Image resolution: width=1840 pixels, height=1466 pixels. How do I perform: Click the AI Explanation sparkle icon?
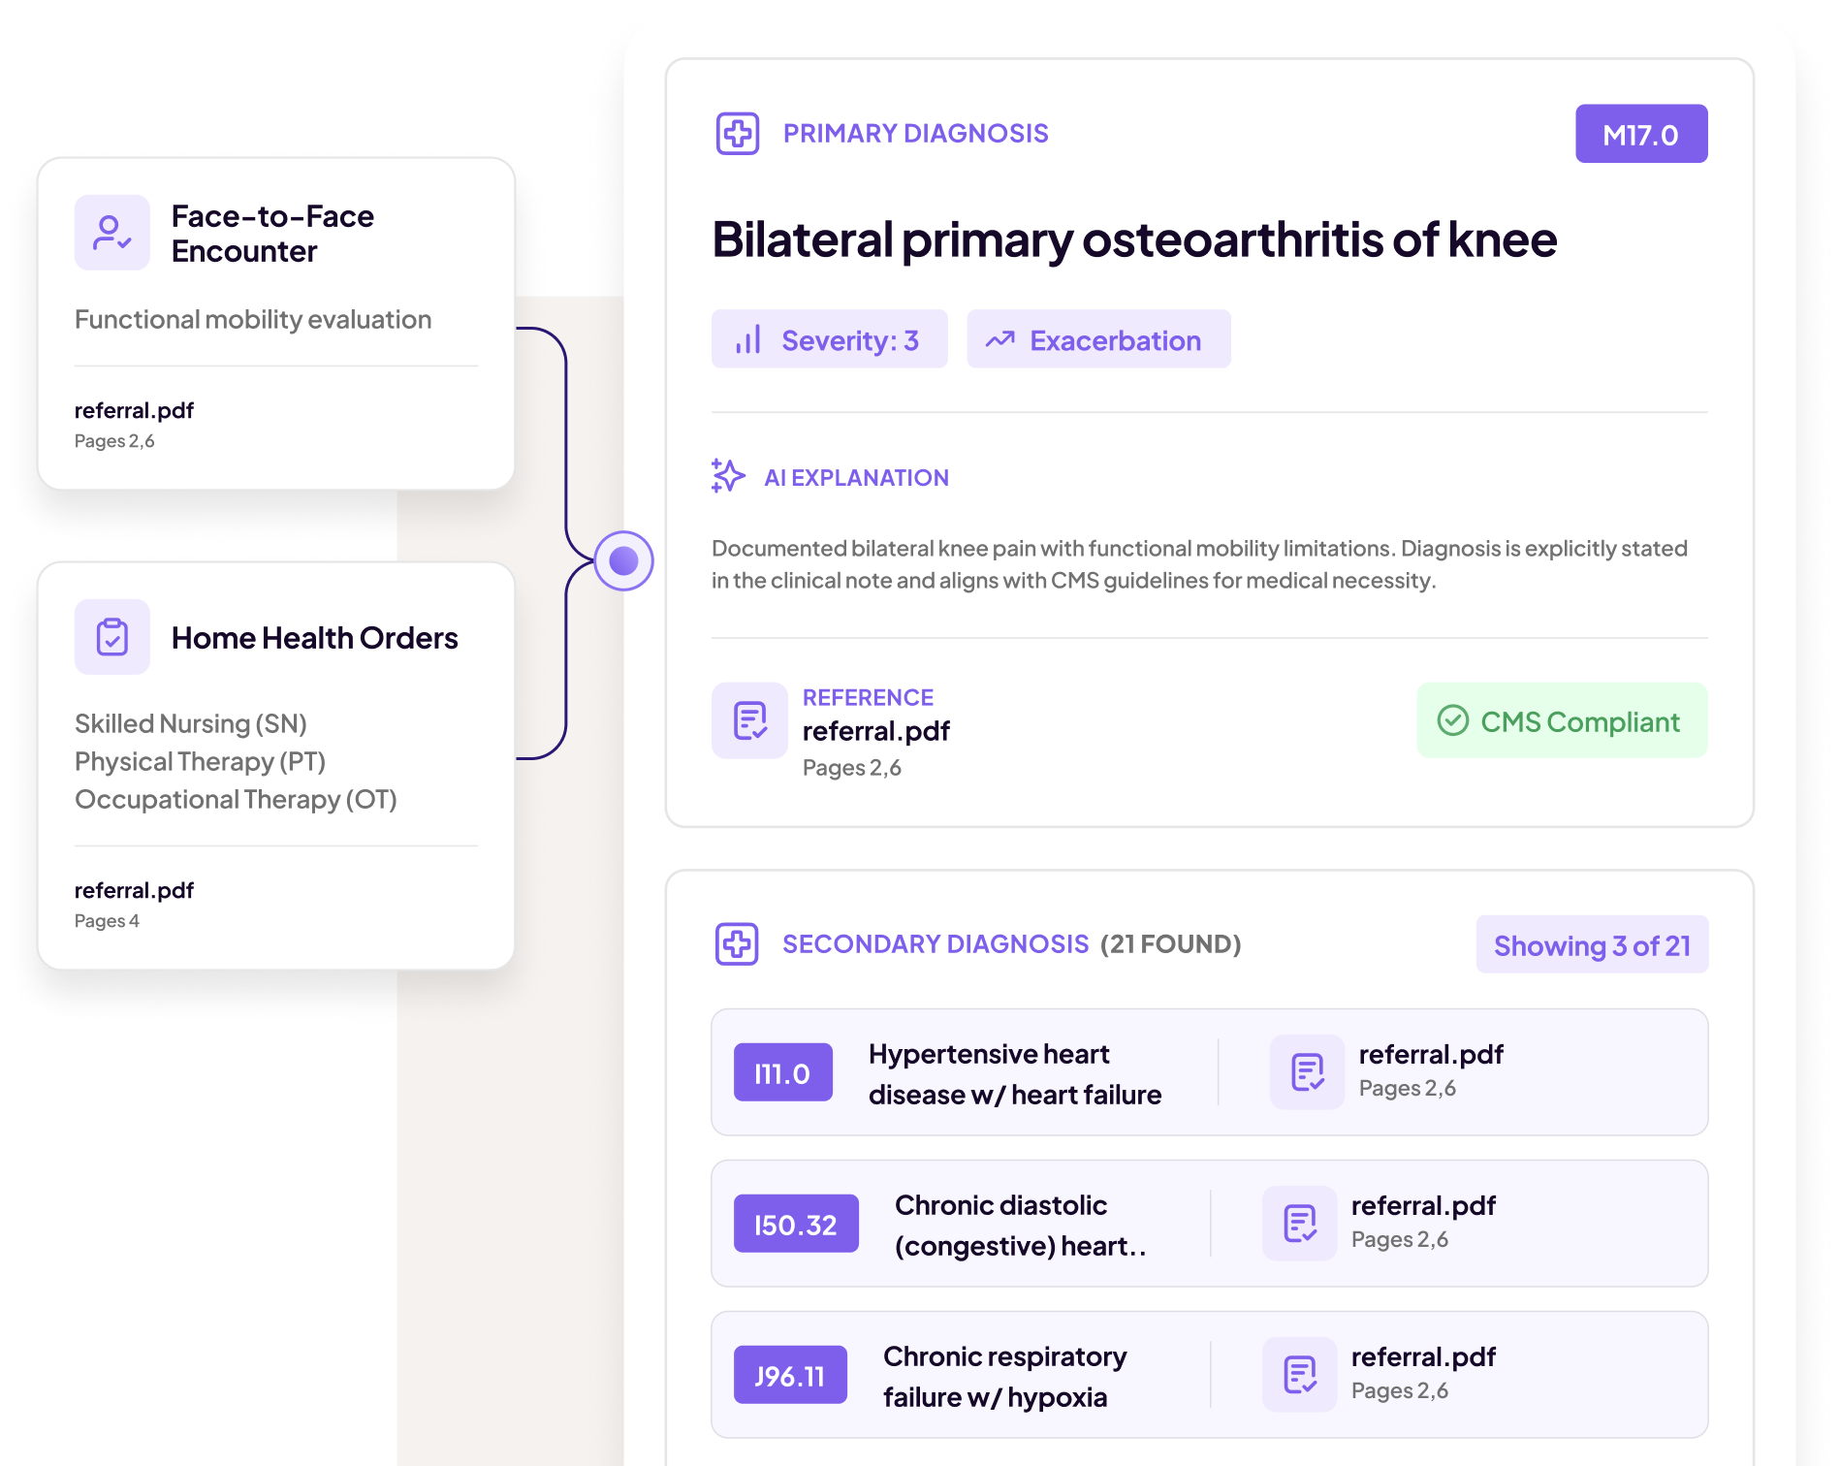(728, 476)
